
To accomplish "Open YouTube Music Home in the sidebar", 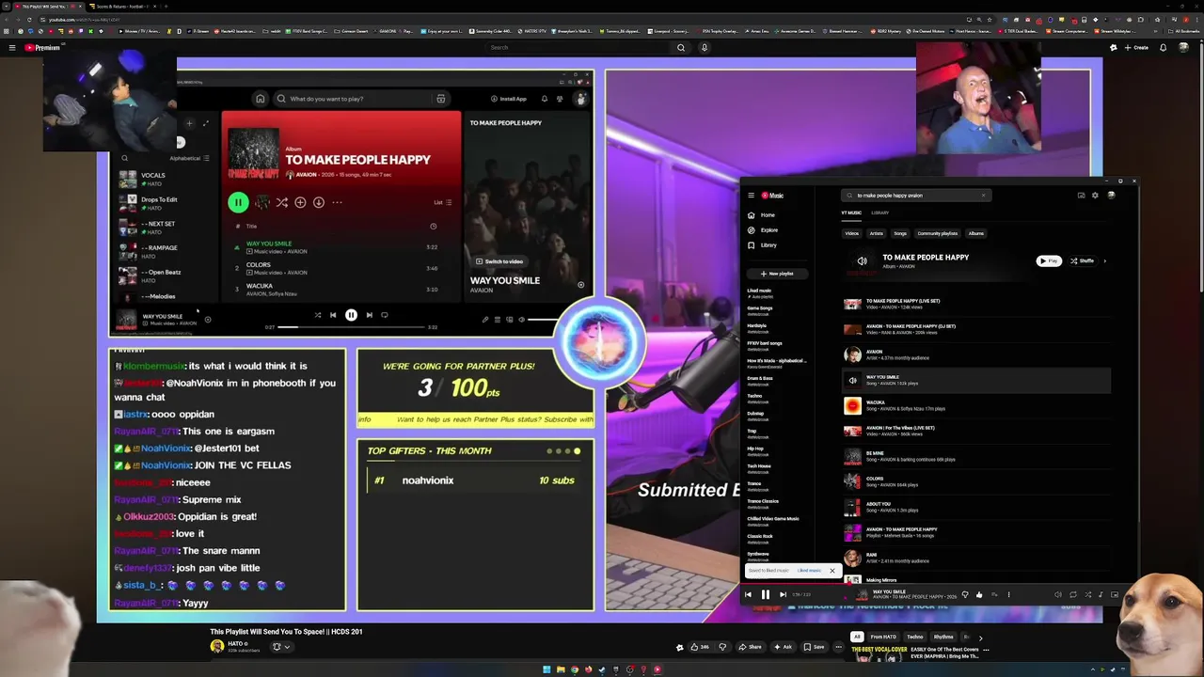I will pos(762,215).
